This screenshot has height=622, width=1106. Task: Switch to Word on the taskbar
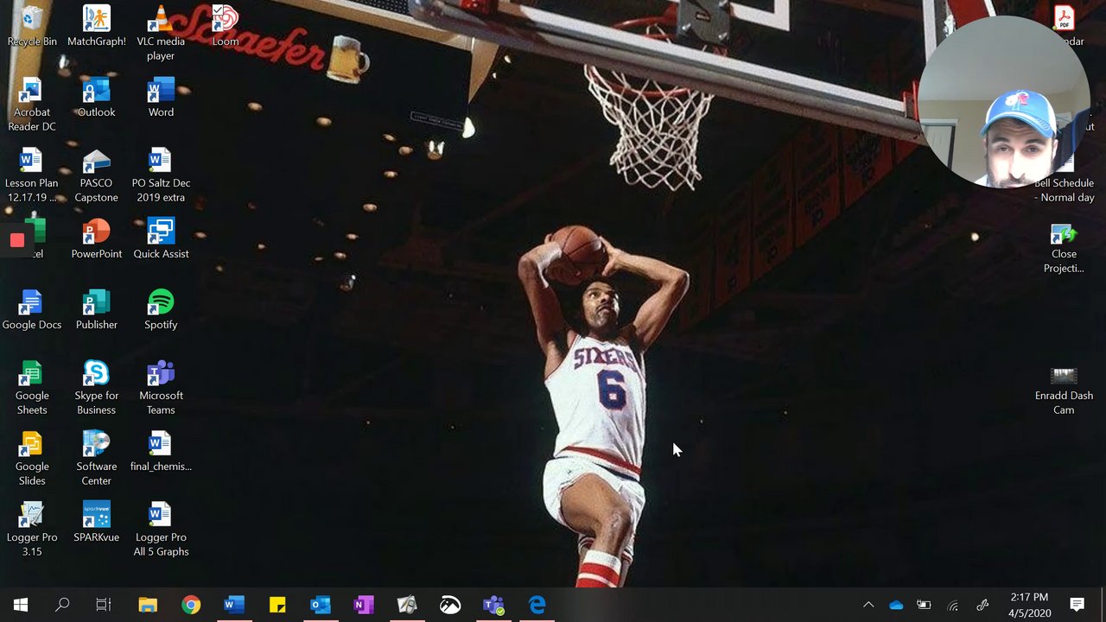[x=234, y=605]
